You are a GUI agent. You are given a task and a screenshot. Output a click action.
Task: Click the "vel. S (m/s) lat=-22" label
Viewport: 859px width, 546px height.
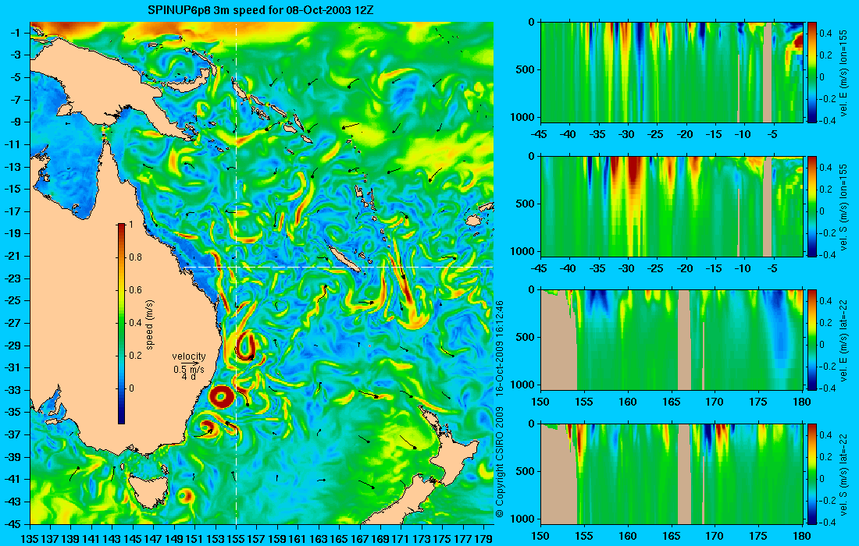(x=844, y=474)
